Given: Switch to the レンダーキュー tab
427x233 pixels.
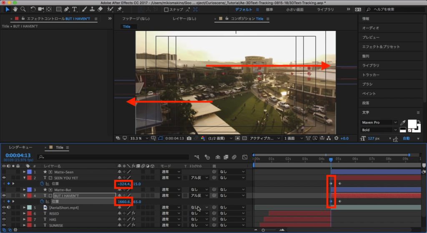Looking at the screenshot, I should click(x=21, y=148).
